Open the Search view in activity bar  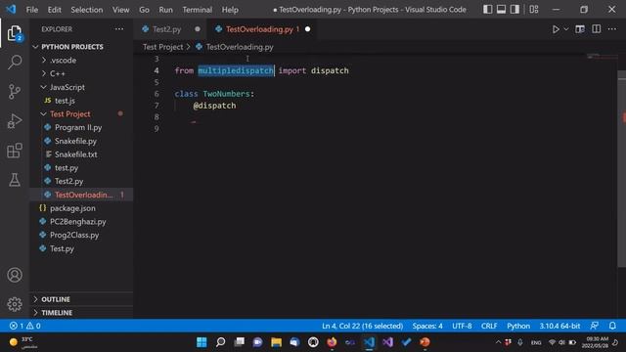point(15,62)
